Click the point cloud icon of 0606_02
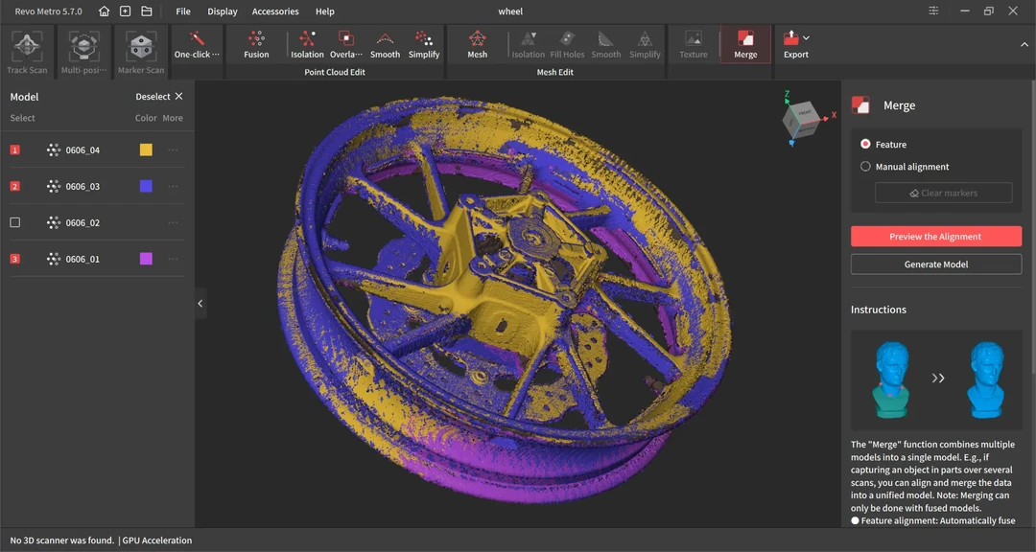This screenshot has height=552, width=1036. point(54,222)
